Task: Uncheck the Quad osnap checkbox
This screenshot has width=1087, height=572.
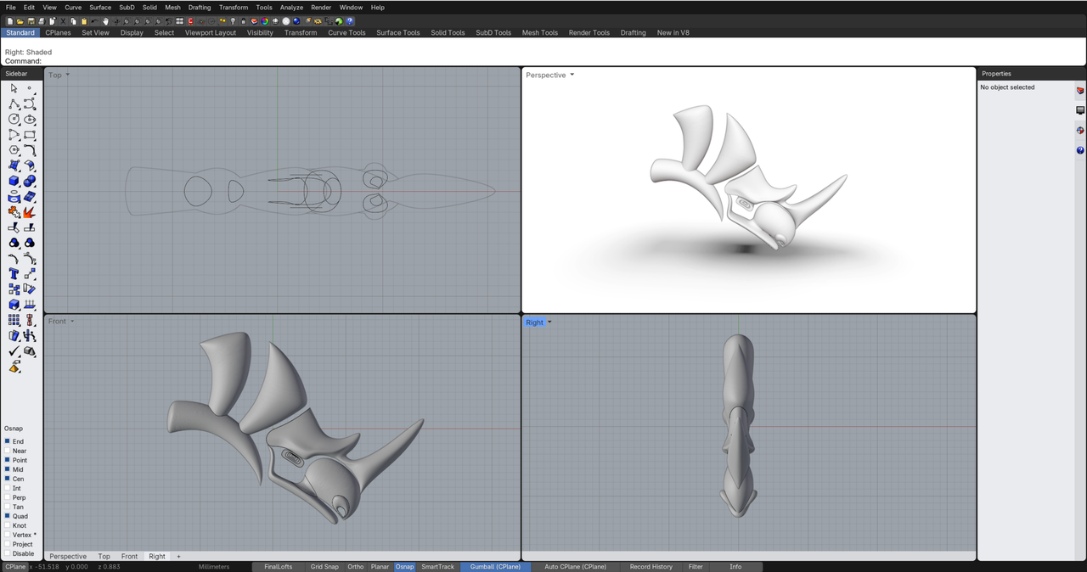Action: tap(8, 516)
